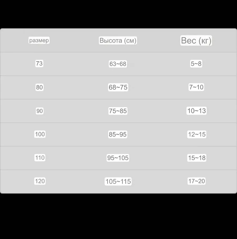Image resolution: width=237 pixels, height=239 pixels.
Task: Click height value 63~68
Action: point(118,64)
